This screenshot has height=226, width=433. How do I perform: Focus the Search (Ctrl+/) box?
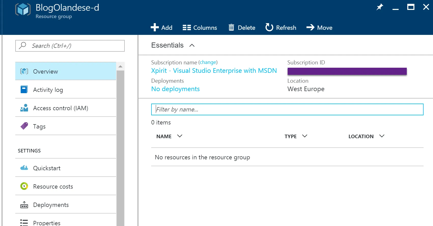70,46
